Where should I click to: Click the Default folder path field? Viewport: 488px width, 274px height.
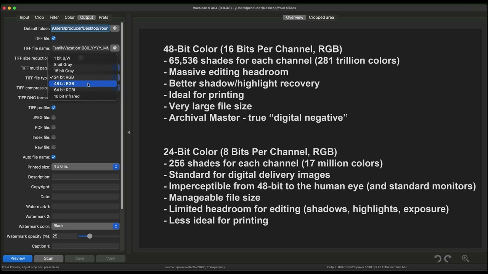[x=80, y=28]
